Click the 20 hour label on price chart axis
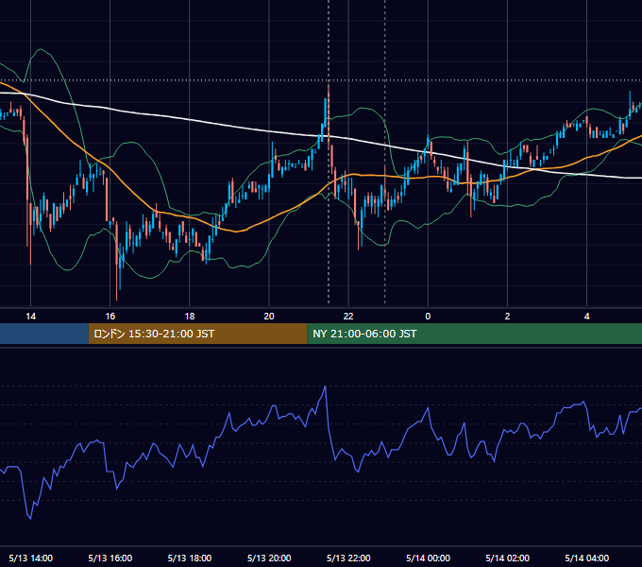 click(269, 317)
